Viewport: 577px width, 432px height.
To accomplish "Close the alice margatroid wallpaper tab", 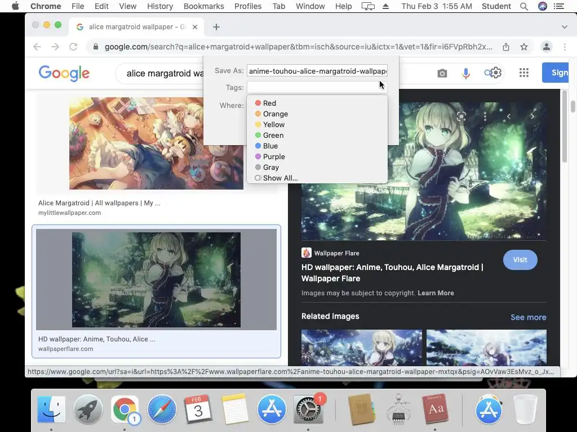I will [x=195, y=27].
